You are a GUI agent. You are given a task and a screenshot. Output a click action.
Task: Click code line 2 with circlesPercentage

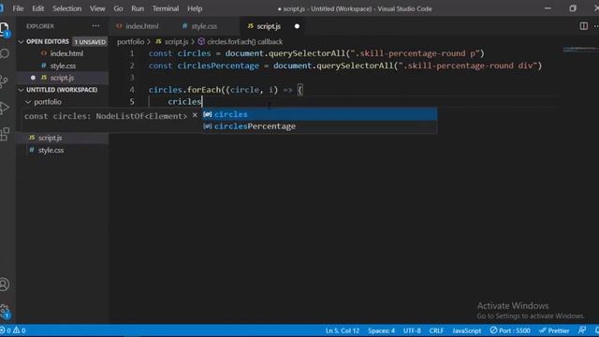(x=345, y=66)
